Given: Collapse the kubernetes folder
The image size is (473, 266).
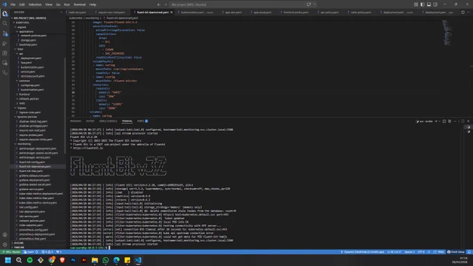Looking at the screenshot, I should tap(22, 22).
